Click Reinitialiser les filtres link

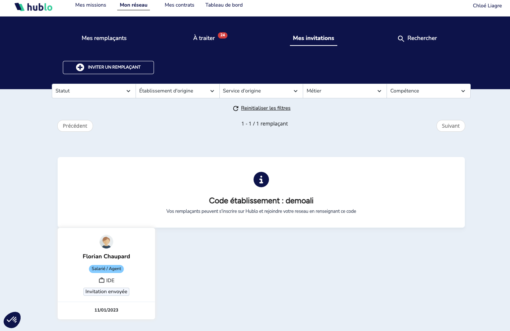point(266,108)
